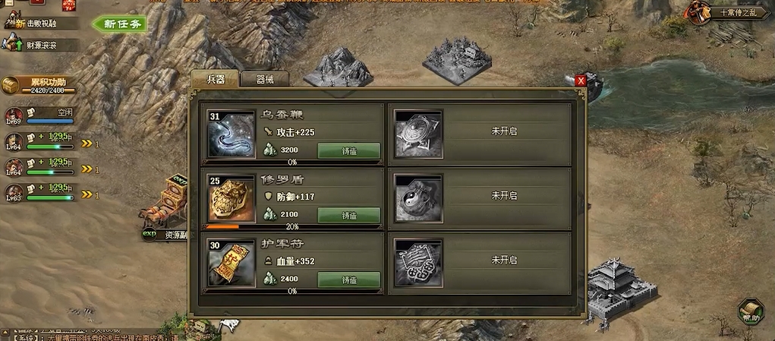The image size is (775, 341).
Task: Click the locked seal item in bottom-right slot
Action: pyautogui.click(x=419, y=263)
